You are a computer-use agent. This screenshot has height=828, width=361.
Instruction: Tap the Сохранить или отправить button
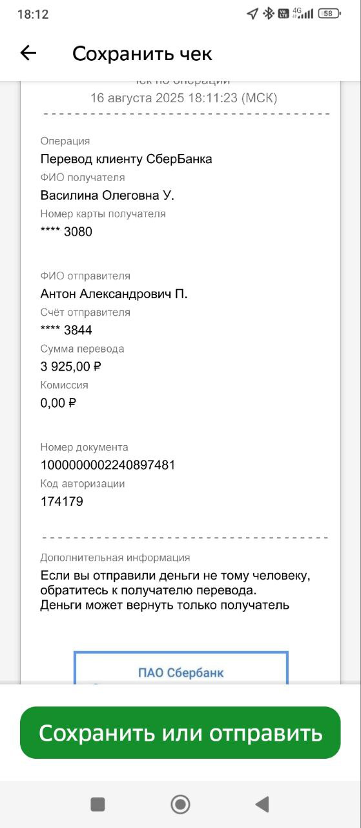click(x=180, y=732)
